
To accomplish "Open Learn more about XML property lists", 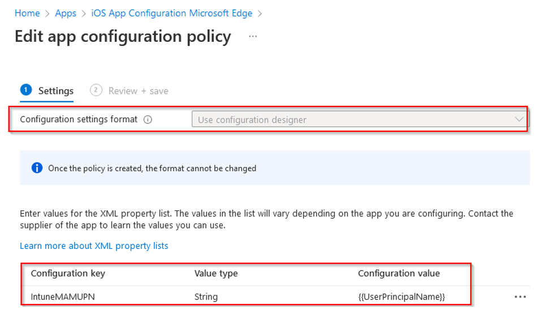I will [x=94, y=246].
